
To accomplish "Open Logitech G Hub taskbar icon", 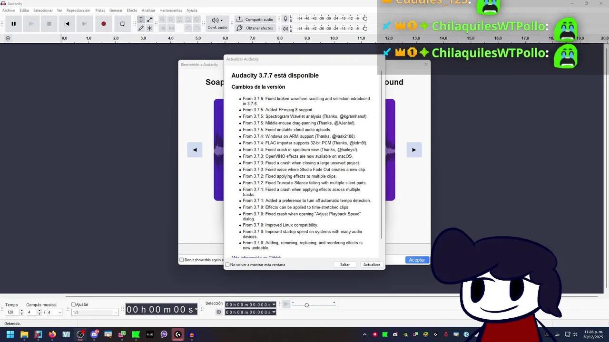I will coord(178,334).
